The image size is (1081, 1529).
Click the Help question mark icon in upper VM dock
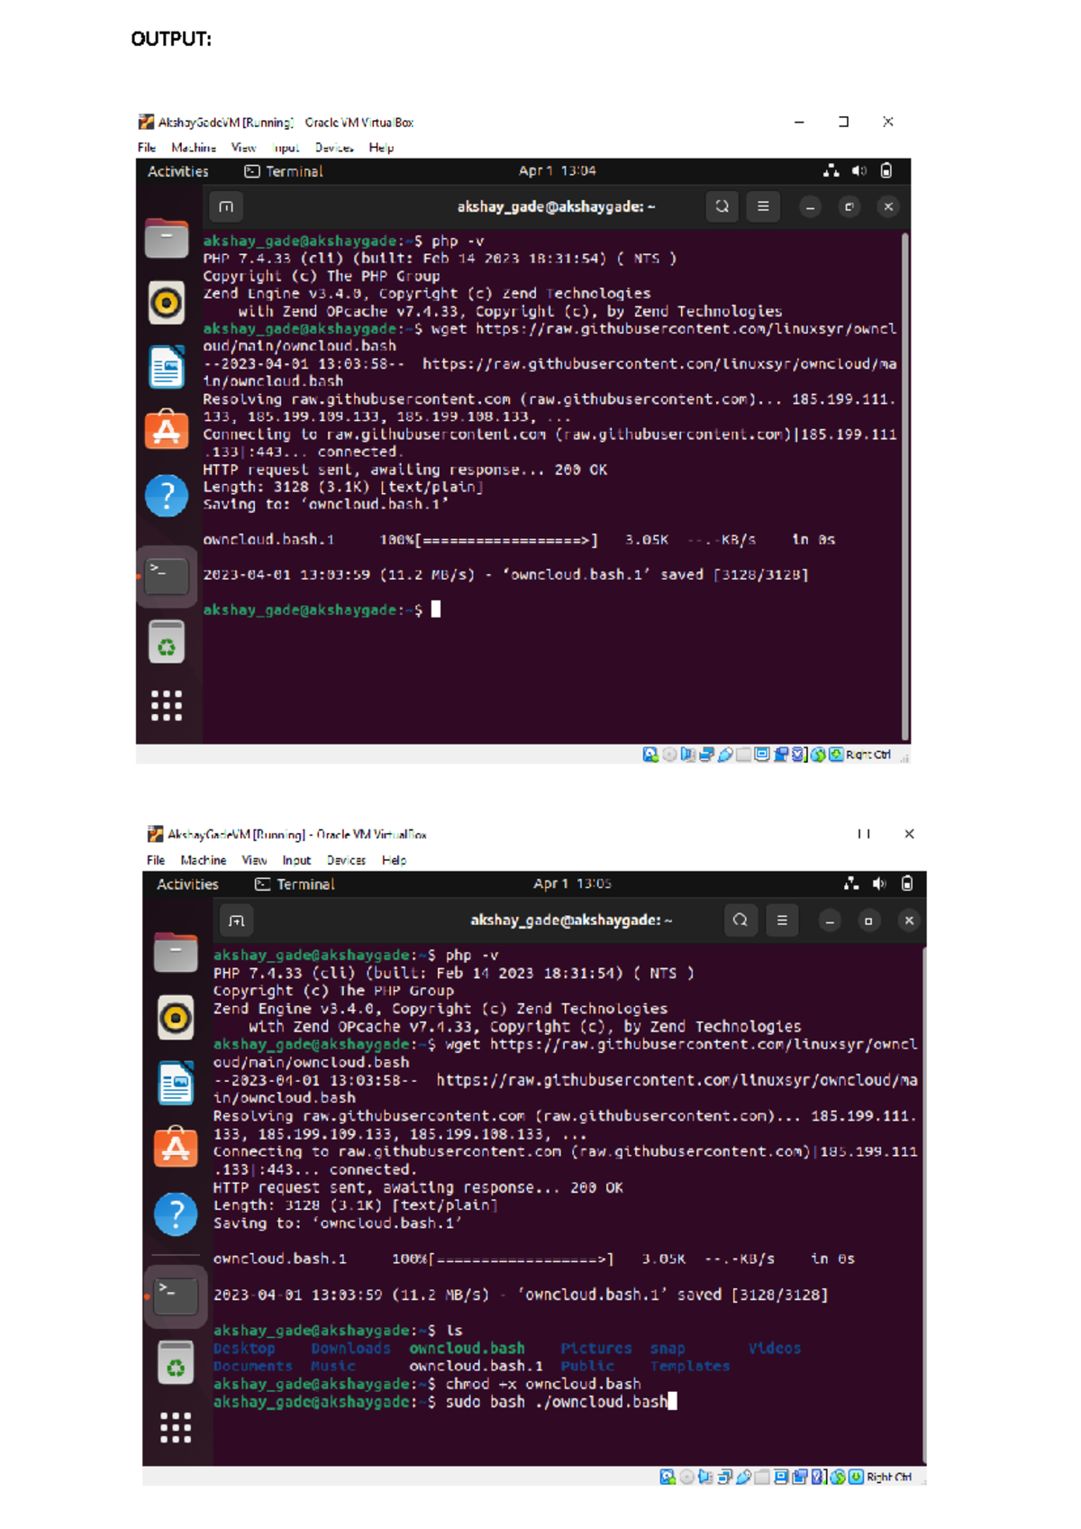[167, 495]
